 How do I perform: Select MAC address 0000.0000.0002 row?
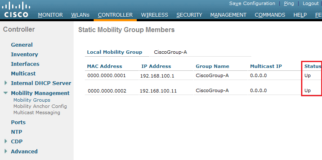(x=203, y=91)
